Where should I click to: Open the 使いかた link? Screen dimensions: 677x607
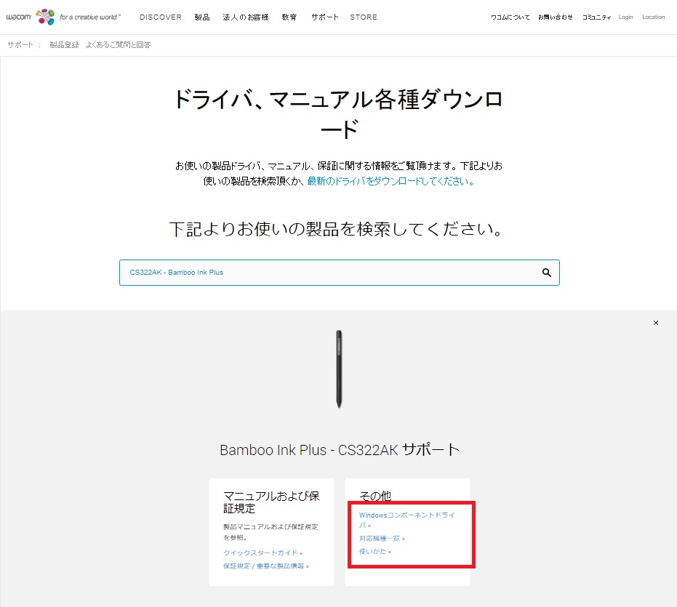pos(375,552)
